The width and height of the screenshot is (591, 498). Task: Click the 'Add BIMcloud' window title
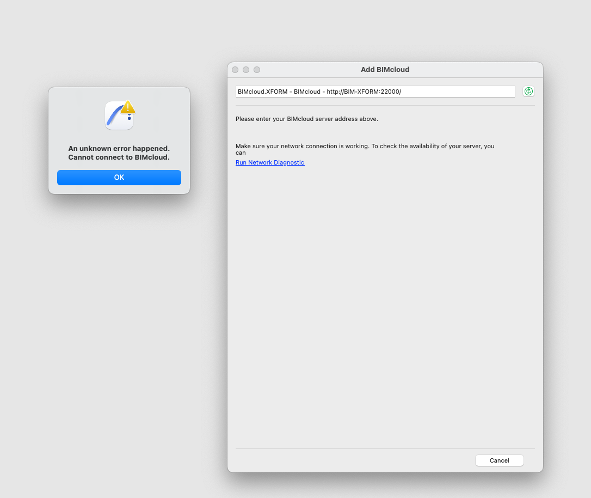pyautogui.click(x=385, y=70)
